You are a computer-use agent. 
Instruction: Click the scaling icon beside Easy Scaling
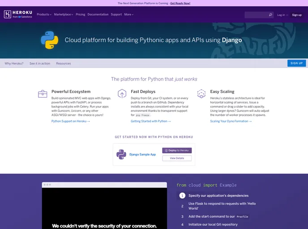[201, 93]
